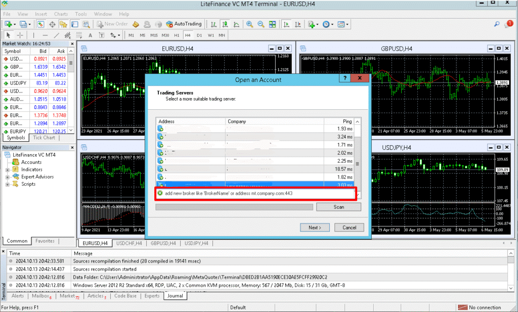Switch timeframe to M5
The width and height of the screenshot is (518, 312).
(x=142, y=35)
